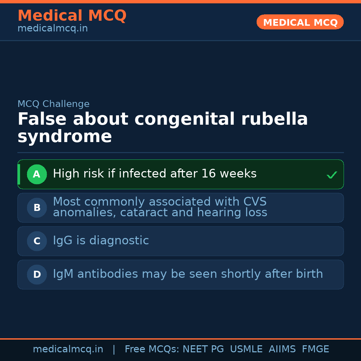Click the D letter circle icon
This screenshot has width=361, height=361.
point(37,274)
